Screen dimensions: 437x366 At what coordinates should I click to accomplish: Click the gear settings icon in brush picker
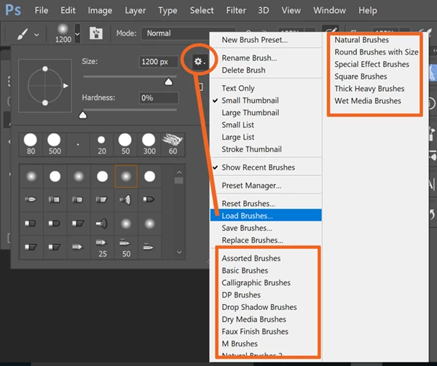click(200, 62)
